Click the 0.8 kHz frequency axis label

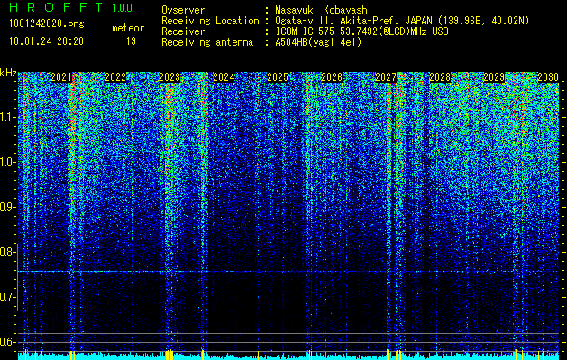click(x=7, y=252)
